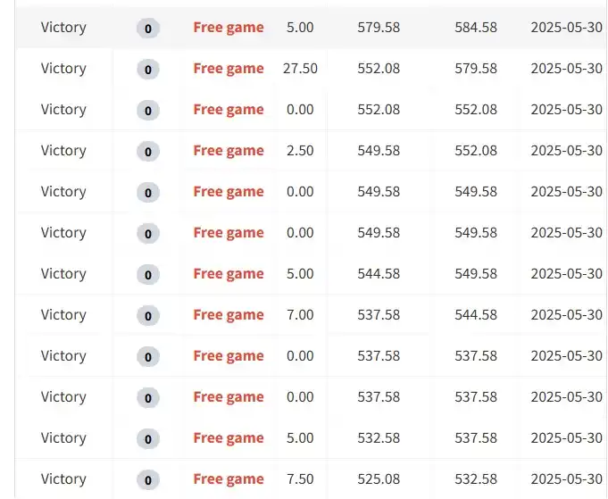Click the 0 badge in the 544.58 to 549.58 row
This screenshot has height=499, width=608.
(148, 275)
